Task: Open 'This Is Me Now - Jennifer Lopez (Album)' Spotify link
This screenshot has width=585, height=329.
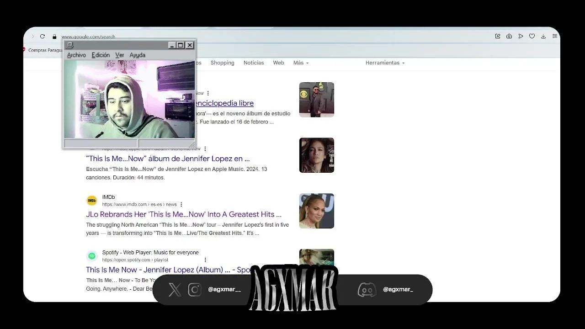Action: tap(168, 270)
